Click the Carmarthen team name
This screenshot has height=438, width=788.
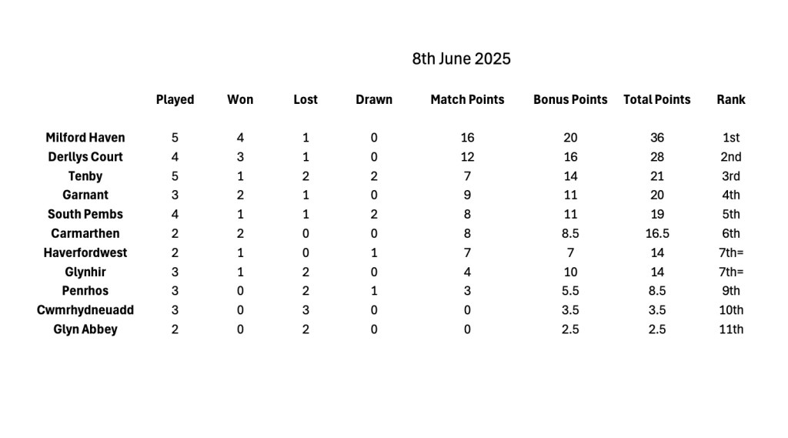[85, 233]
